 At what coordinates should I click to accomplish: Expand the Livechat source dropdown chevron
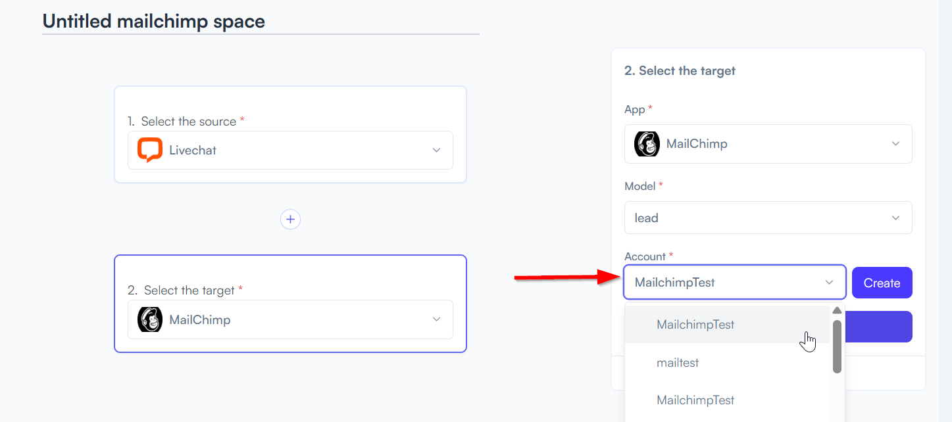pos(436,151)
